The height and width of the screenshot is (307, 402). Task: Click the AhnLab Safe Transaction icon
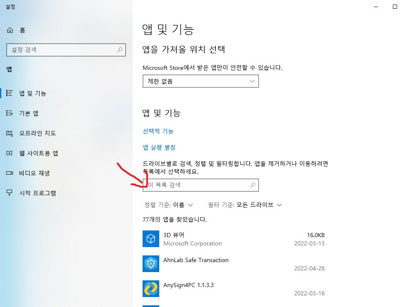click(151, 264)
